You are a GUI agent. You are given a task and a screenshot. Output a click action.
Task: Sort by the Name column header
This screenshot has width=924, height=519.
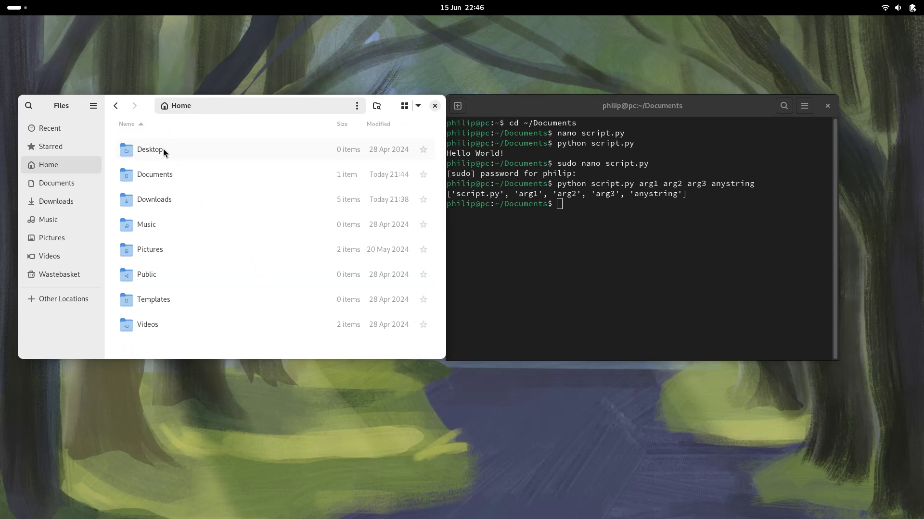pyautogui.click(x=131, y=124)
